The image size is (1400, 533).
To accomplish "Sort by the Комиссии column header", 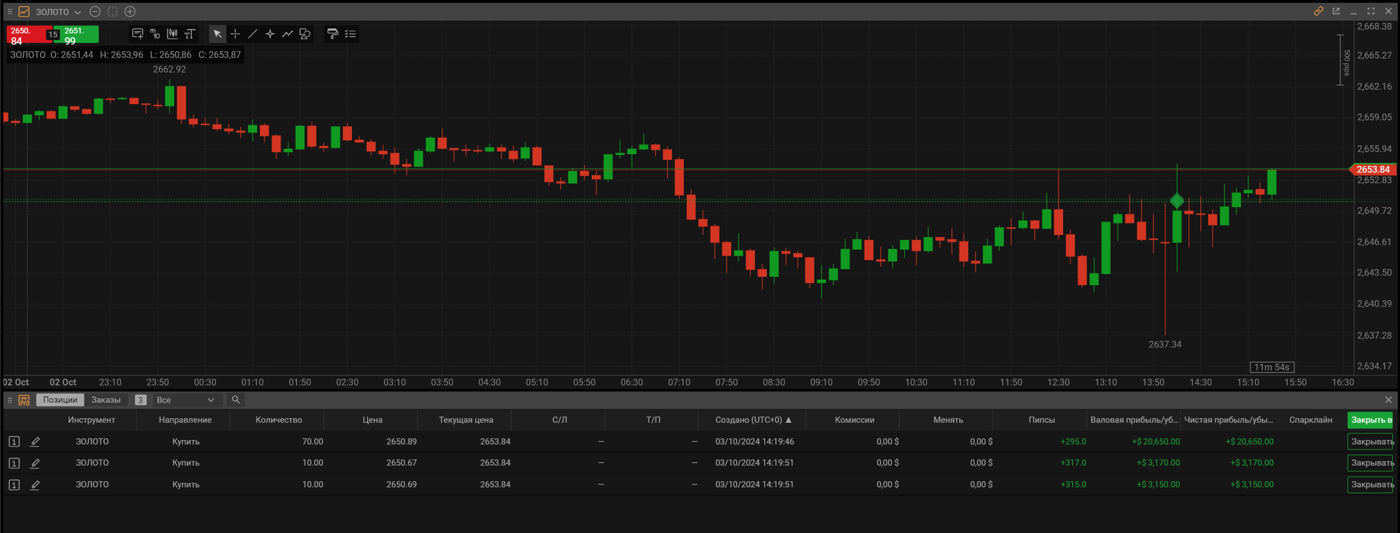I will (x=855, y=420).
